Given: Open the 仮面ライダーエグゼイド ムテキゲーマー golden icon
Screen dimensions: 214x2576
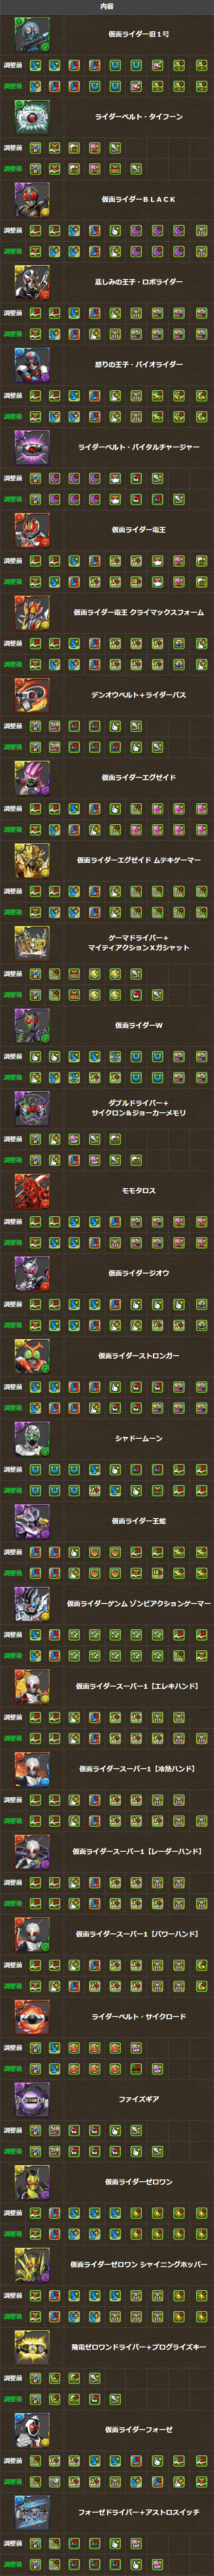Looking at the screenshot, I should point(32,860).
